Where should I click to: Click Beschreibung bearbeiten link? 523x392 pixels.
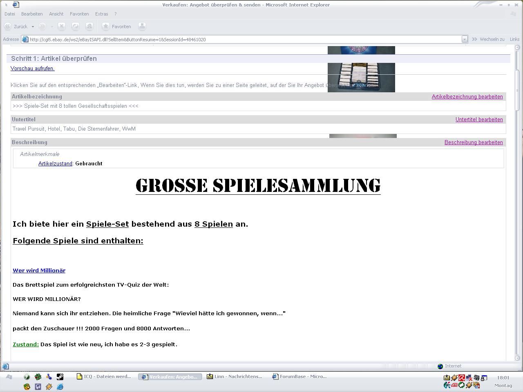474,143
